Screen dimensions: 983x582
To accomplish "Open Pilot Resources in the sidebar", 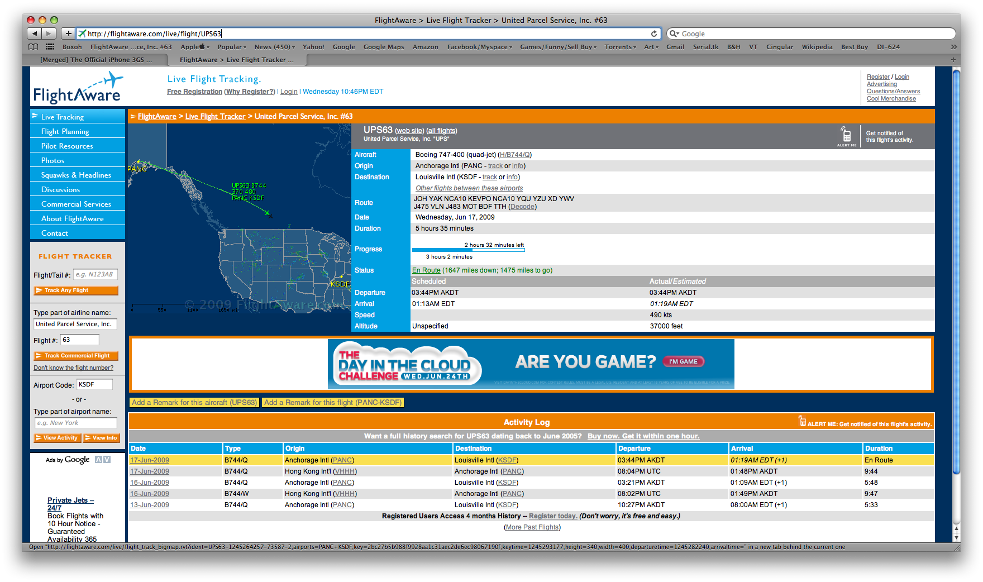I will (78, 146).
